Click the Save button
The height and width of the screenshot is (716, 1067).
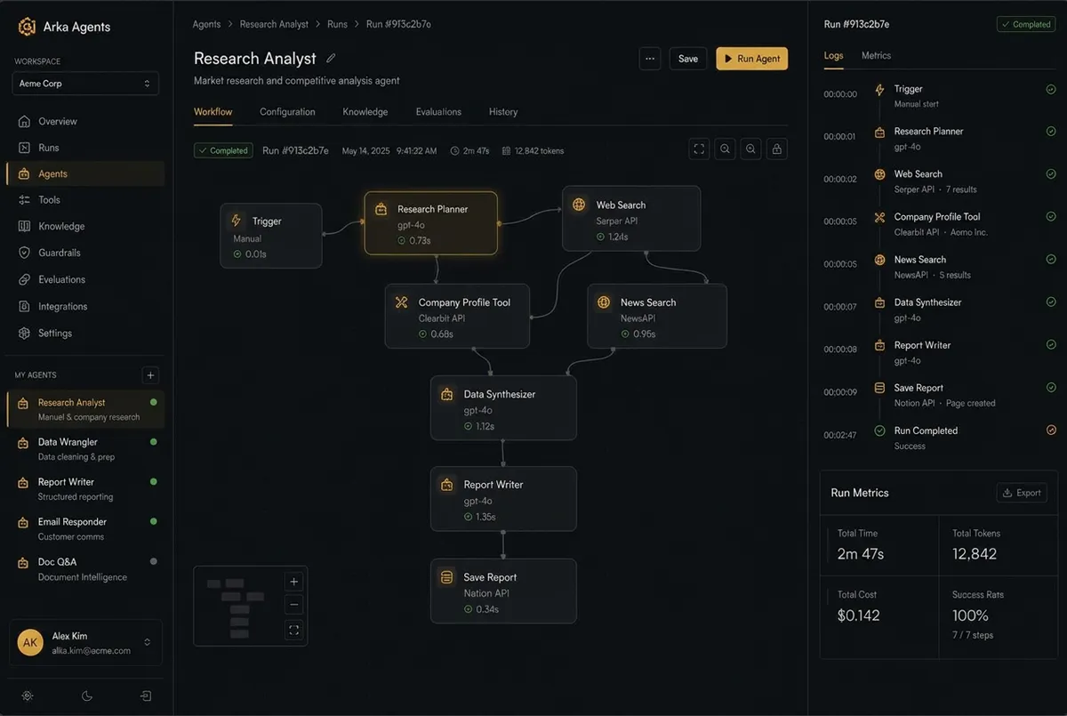pos(688,59)
